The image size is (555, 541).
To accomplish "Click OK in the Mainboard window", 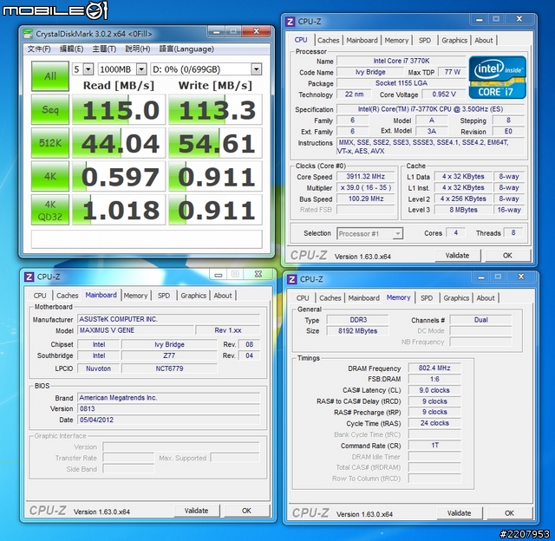I will 246,511.
